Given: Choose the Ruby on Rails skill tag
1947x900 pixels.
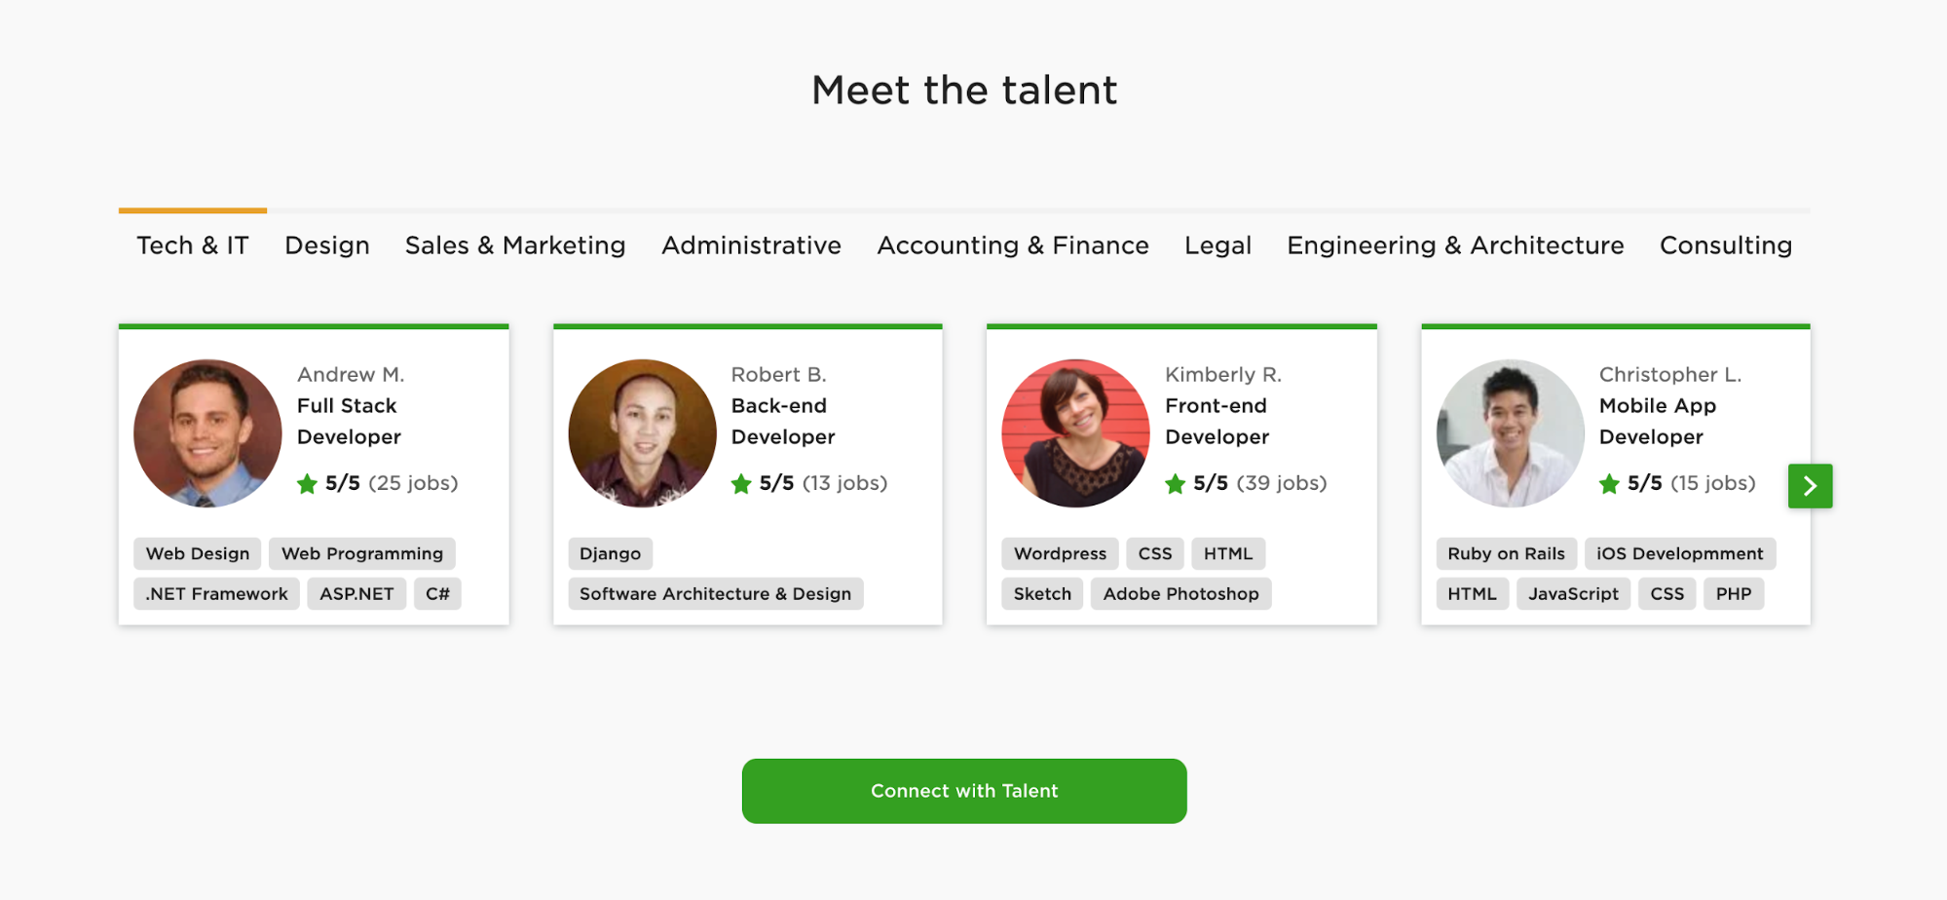Looking at the screenshot, I should point(1506,554).
